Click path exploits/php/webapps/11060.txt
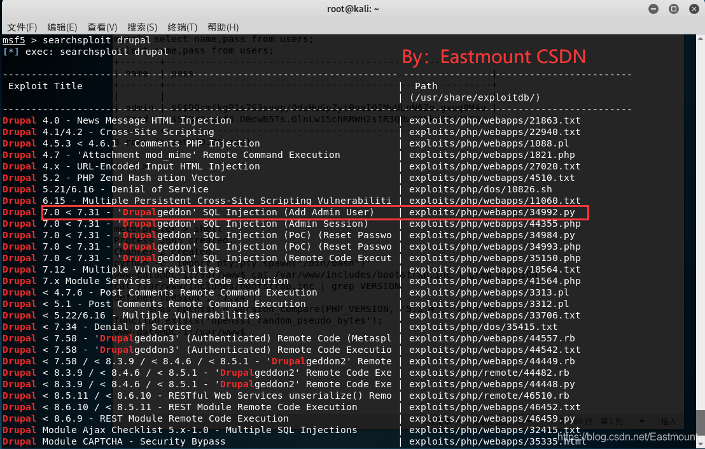The image size is (705, 449). tap(494, 201)
